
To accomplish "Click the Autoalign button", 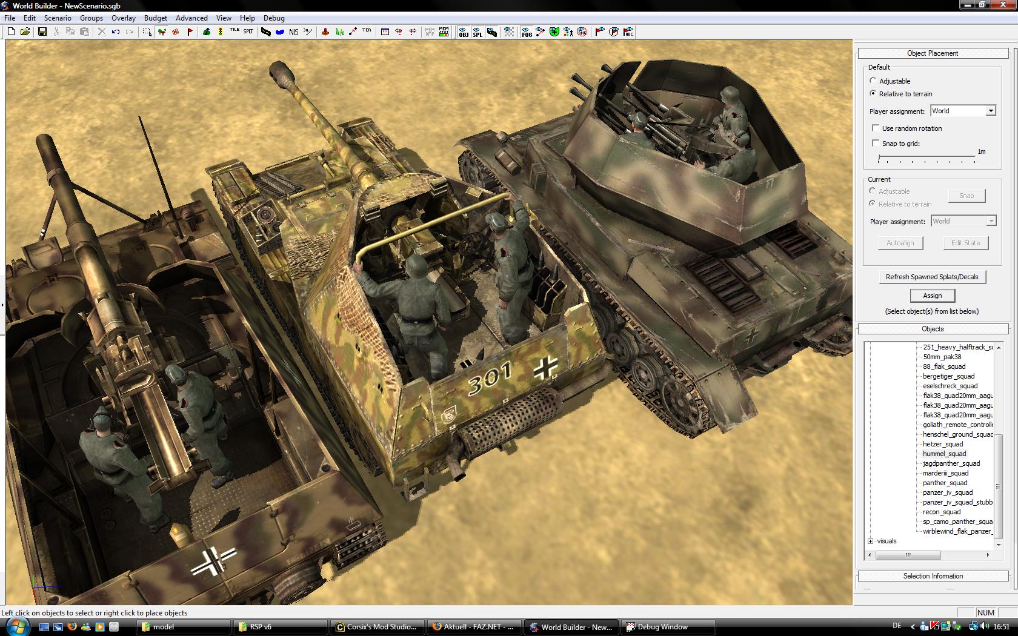I will 900,243.
